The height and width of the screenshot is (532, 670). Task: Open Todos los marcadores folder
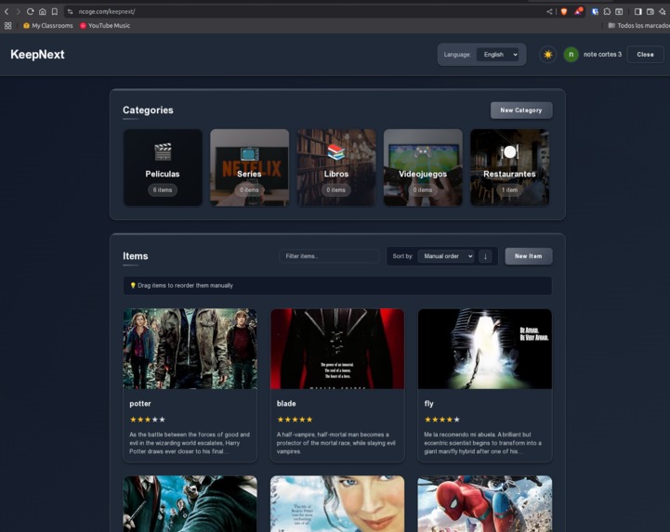638,26
